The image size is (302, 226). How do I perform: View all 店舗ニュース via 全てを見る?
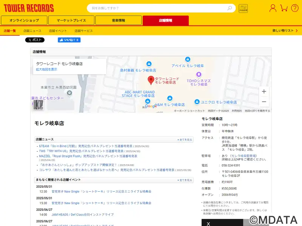pos(185,140)
